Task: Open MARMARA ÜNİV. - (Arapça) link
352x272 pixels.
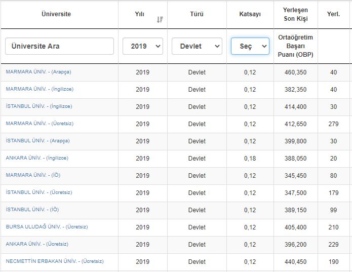Action: pos(38,72)
